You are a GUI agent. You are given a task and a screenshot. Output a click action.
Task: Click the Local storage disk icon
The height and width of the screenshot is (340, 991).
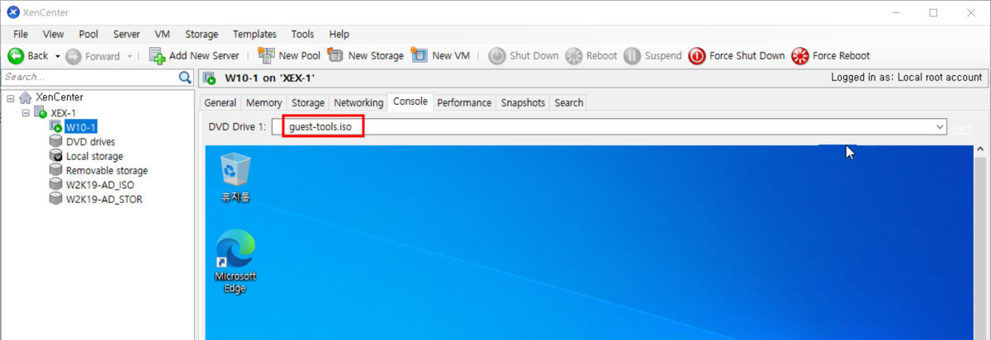(x=55, y=156)
